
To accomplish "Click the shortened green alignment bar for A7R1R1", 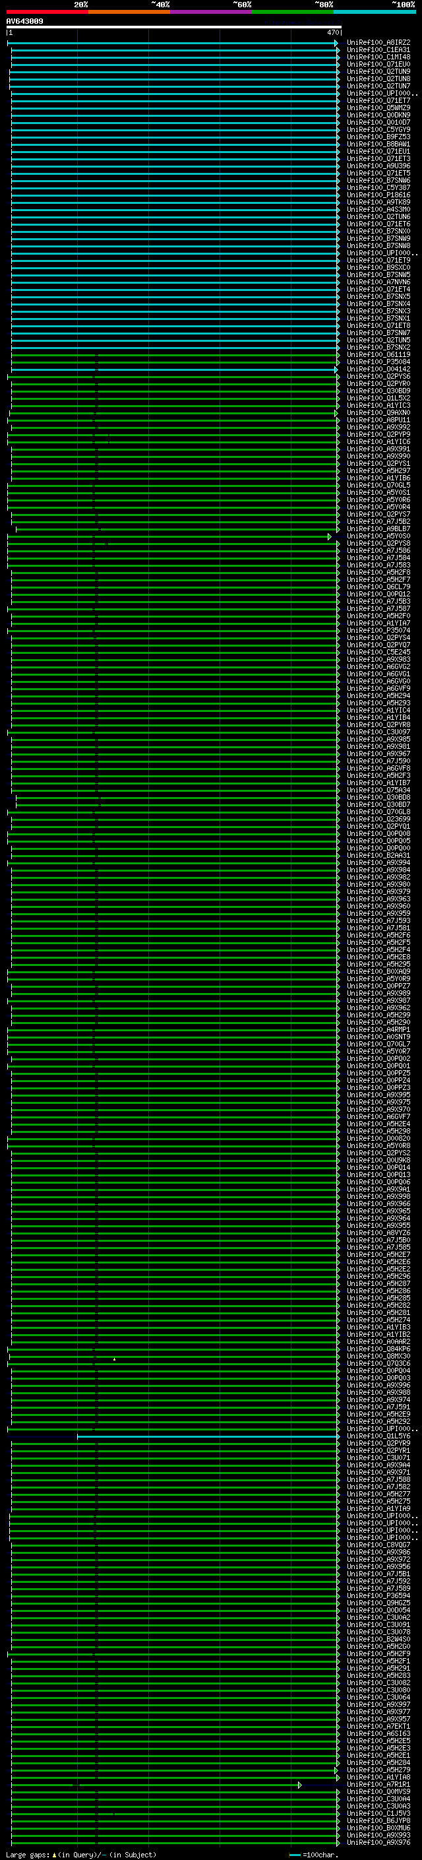I will pyautogui.click(x=155, y=1785).
